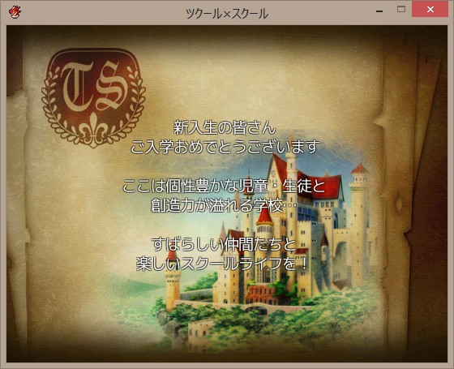The height and width of the screenshot is (369, 454).
Task: Click the line 楽しいスクールライフを！
Action: [222, 264]
